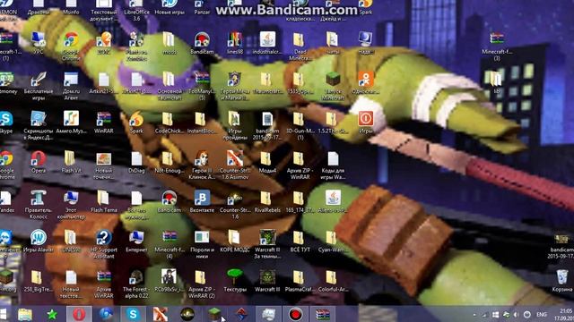Open the Msinfo desktop shortcut

pos(71,8)
